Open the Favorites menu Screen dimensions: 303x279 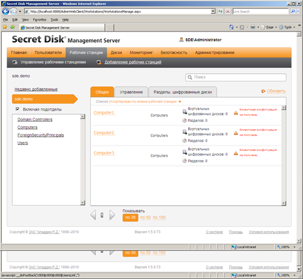tap(39, 19)
